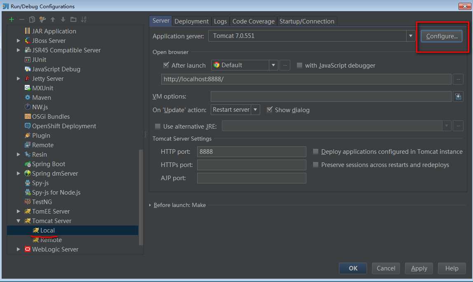
Task: Click the OpenShift Deployment icon
Action: point(28,126)
